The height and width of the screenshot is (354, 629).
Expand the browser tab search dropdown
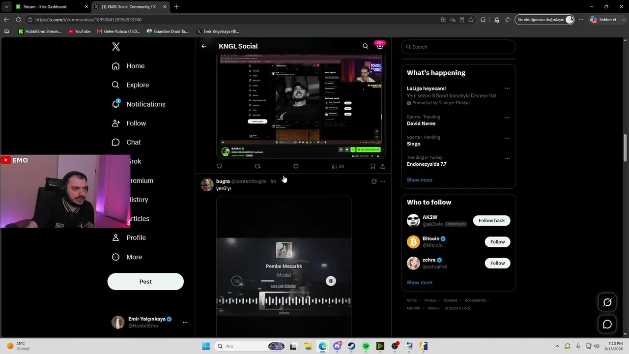click(6, 7)
